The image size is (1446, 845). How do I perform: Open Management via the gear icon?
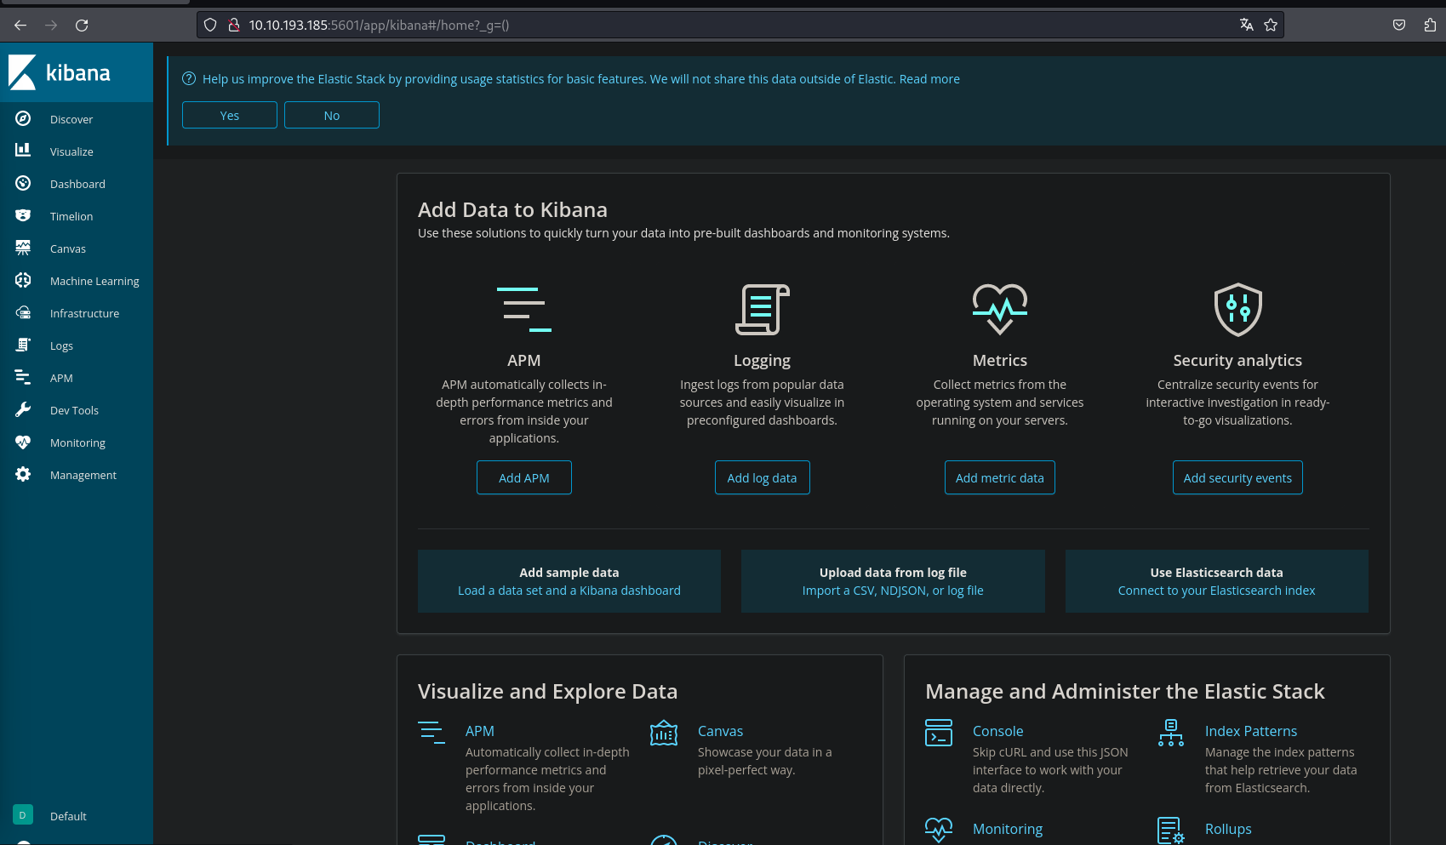[x=23, y=475]
